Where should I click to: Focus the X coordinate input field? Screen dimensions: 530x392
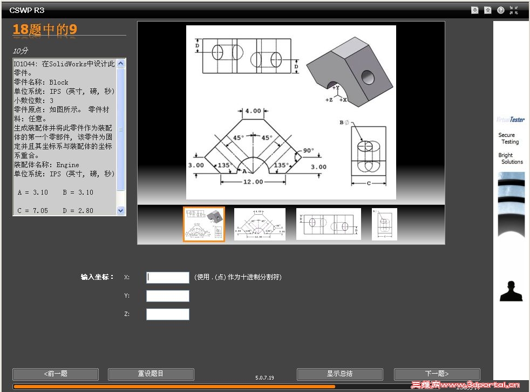[x=168, y=278]
